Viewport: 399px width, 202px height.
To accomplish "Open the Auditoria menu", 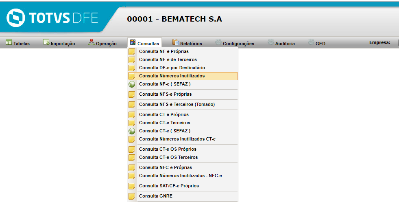I will pyautogui.click(x=281, y=42).
